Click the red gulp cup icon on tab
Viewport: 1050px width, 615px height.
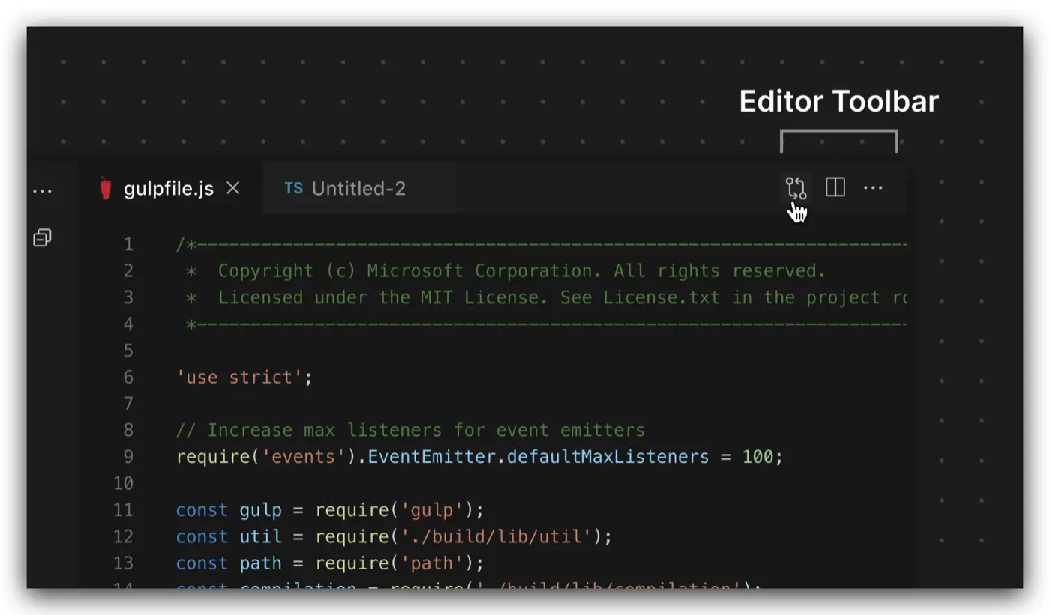(106, 188)
